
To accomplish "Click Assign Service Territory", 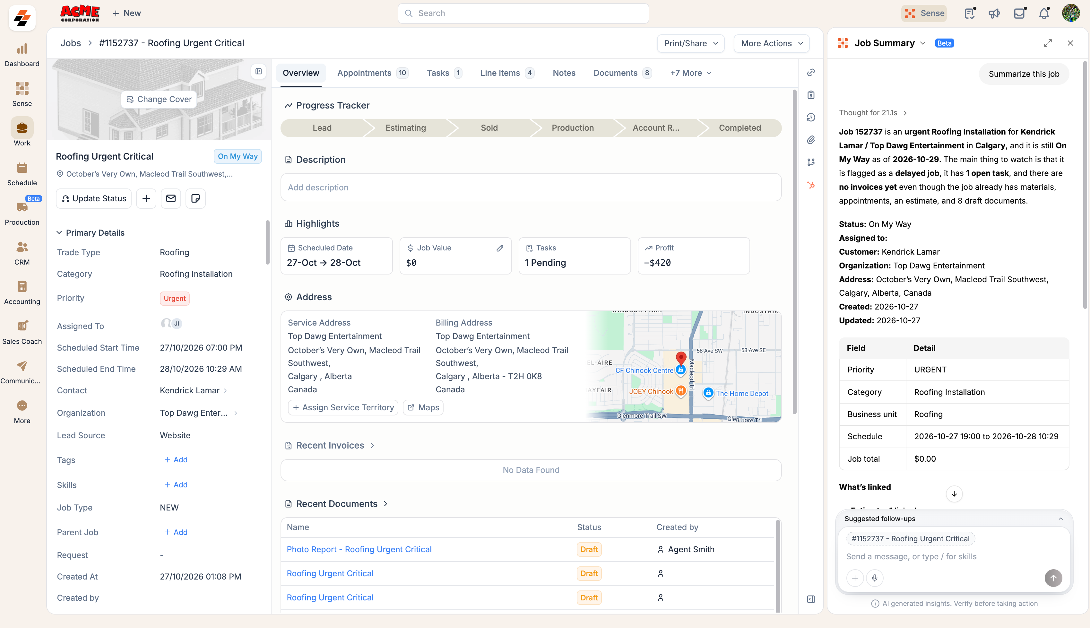I will 343,407.
